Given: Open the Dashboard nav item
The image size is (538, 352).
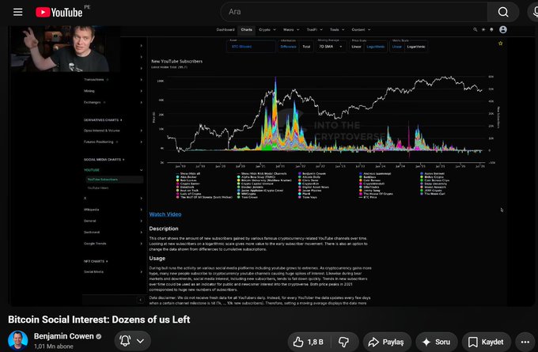Looking at the screenshot, I should (225, 30).
